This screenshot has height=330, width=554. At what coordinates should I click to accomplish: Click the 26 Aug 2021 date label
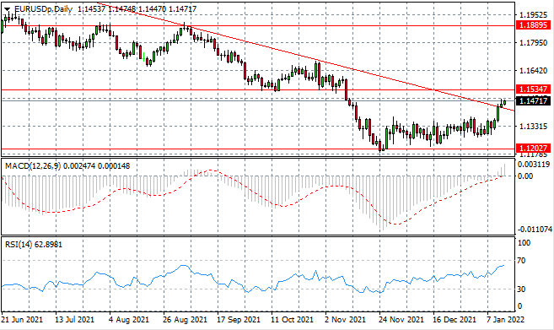click(186, 319)
